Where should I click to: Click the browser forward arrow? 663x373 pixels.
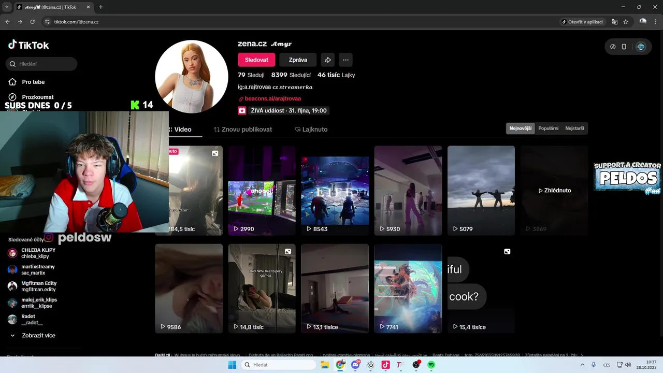coord(20,22)
